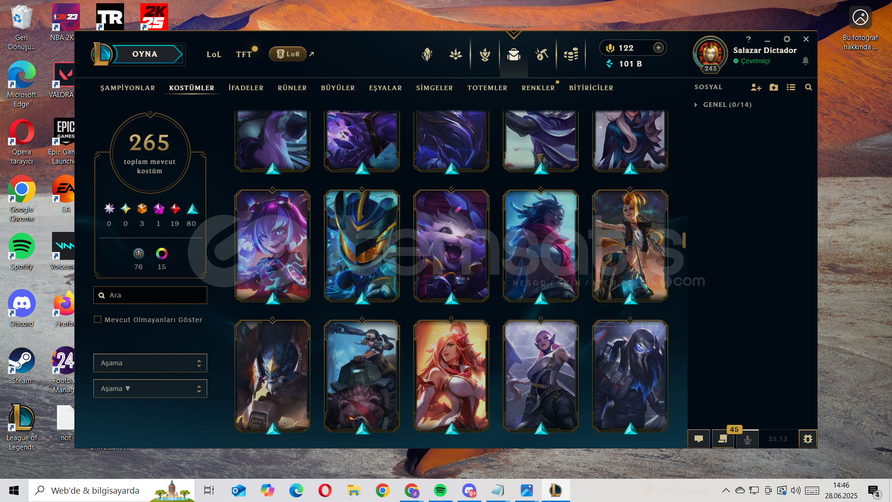The width and height of the screenshot is (892, 502).
Task: Click the friend search magnifier icon
Action: (x=808, y=87)
